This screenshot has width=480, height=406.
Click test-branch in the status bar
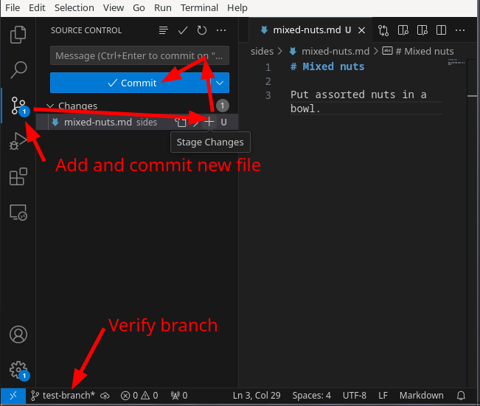pos(63,396)
